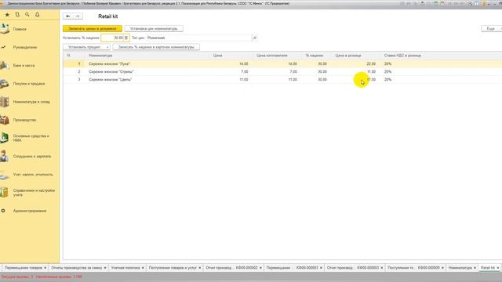Open the Покупки и продажи cart icon
Image resolution: width=502 pixels, height=282 pixels.
(5, 84)
